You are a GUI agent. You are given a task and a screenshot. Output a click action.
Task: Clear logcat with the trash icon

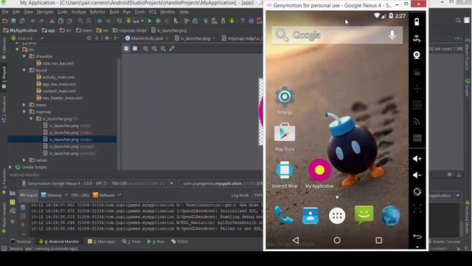click(x=23, y=207)
